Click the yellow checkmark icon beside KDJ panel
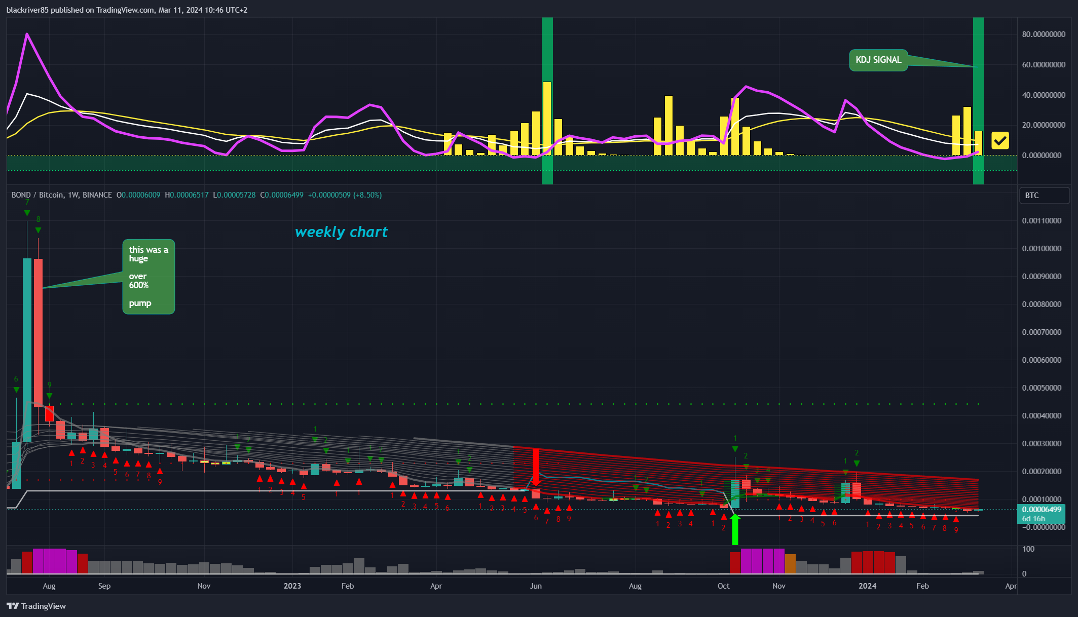Viewport: 1078px width, 617px height. point(1000,140)
